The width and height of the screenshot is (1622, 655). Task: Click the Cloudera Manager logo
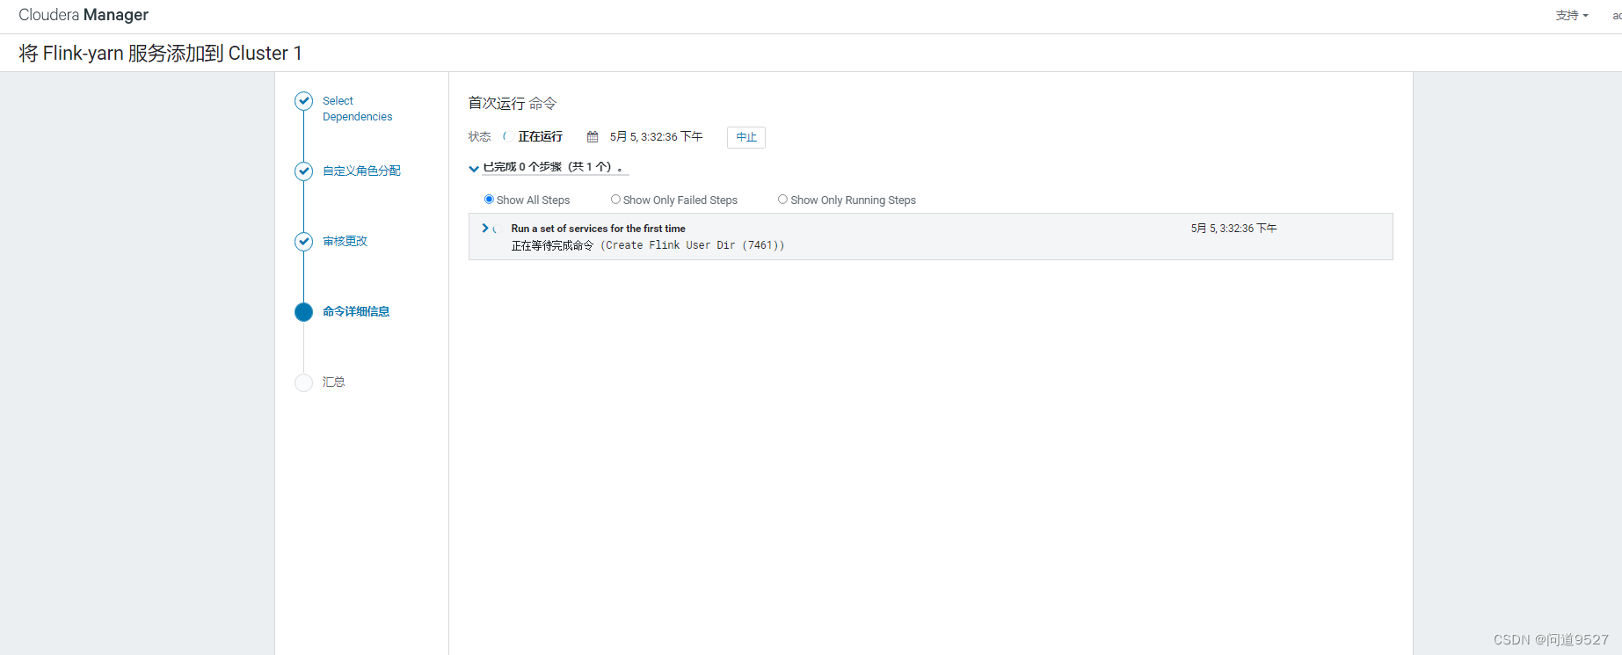[x=84, y=15]
